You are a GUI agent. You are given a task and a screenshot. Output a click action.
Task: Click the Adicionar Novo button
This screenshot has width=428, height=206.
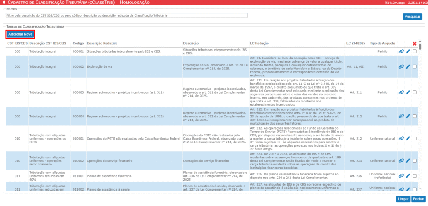20,34
